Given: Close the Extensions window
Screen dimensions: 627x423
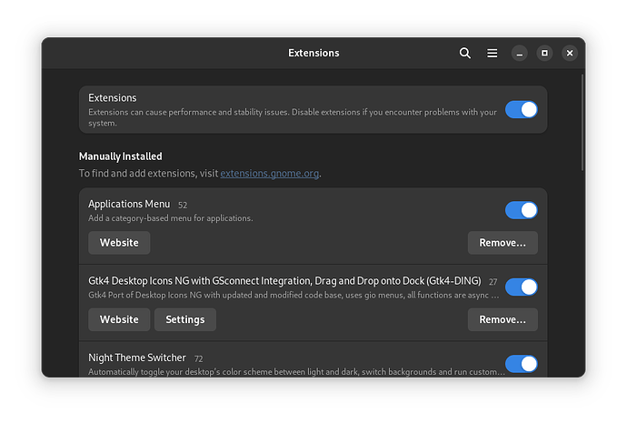Looking at the screenshot, I should coord(570,54).
